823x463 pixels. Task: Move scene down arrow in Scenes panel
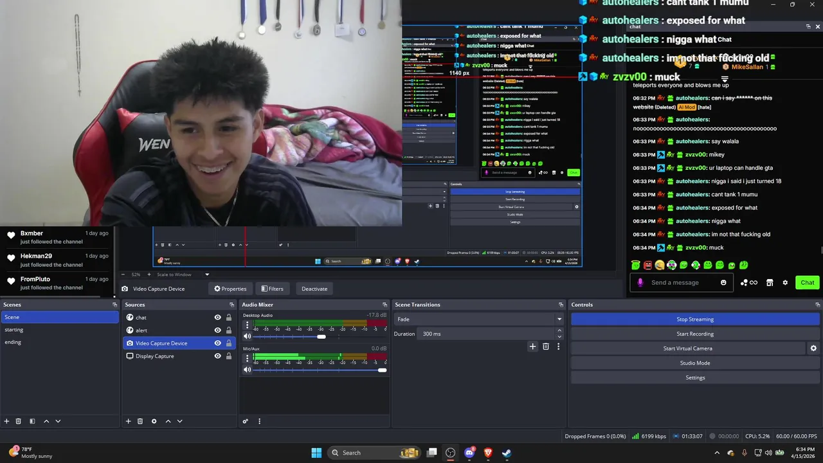coord(58,421)
